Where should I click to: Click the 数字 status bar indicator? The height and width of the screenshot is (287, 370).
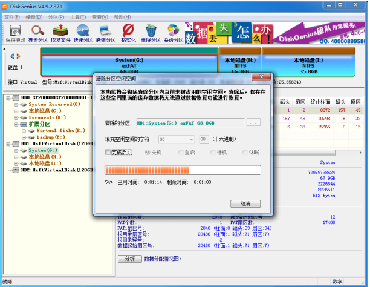click(x=337, y=282)
